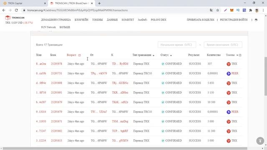The width and height of the screenshot is (267, 150).
Task: Close the TRON Capital tab
Action: pos(45,3)
